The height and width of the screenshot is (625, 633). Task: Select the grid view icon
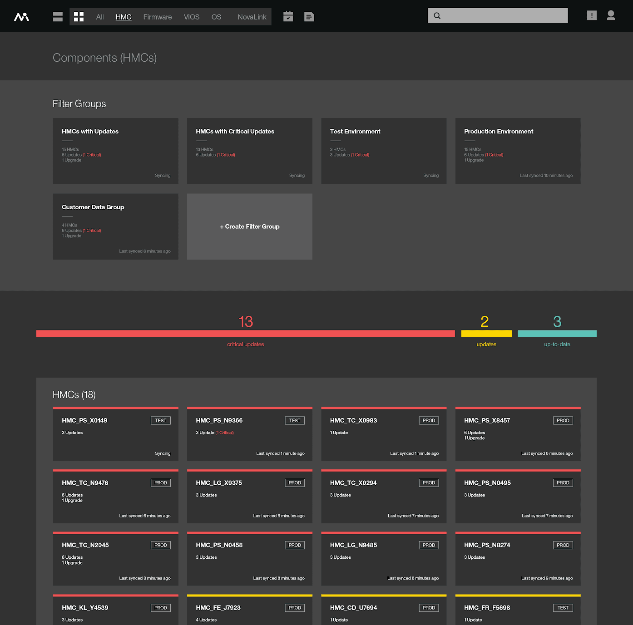tap(79, 17)
